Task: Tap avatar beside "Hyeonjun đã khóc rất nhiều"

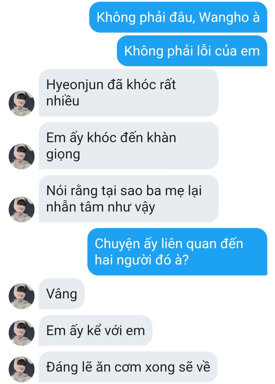Action: click(x=21, y=103)
